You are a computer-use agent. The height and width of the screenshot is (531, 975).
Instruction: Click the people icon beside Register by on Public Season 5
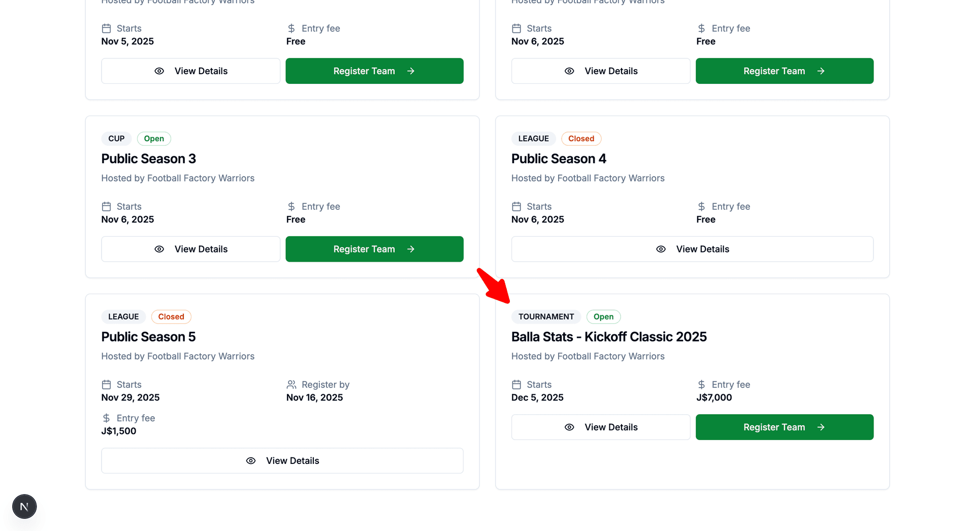291,384
